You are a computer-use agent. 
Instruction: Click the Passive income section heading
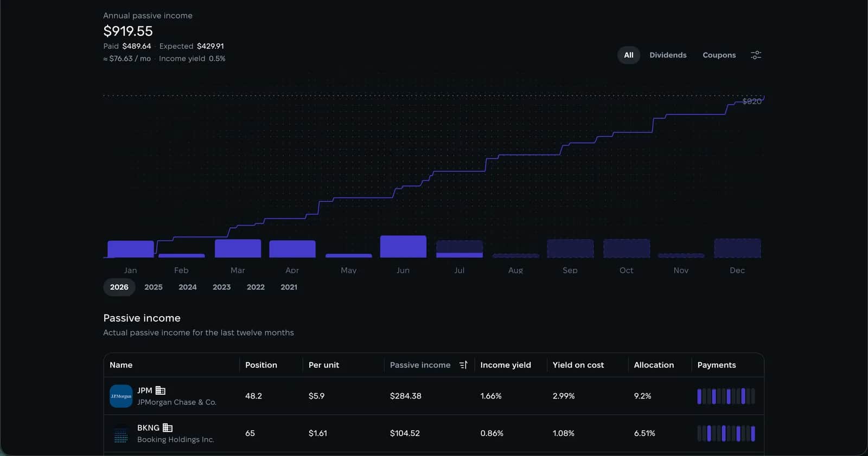[x=142, y=318]
